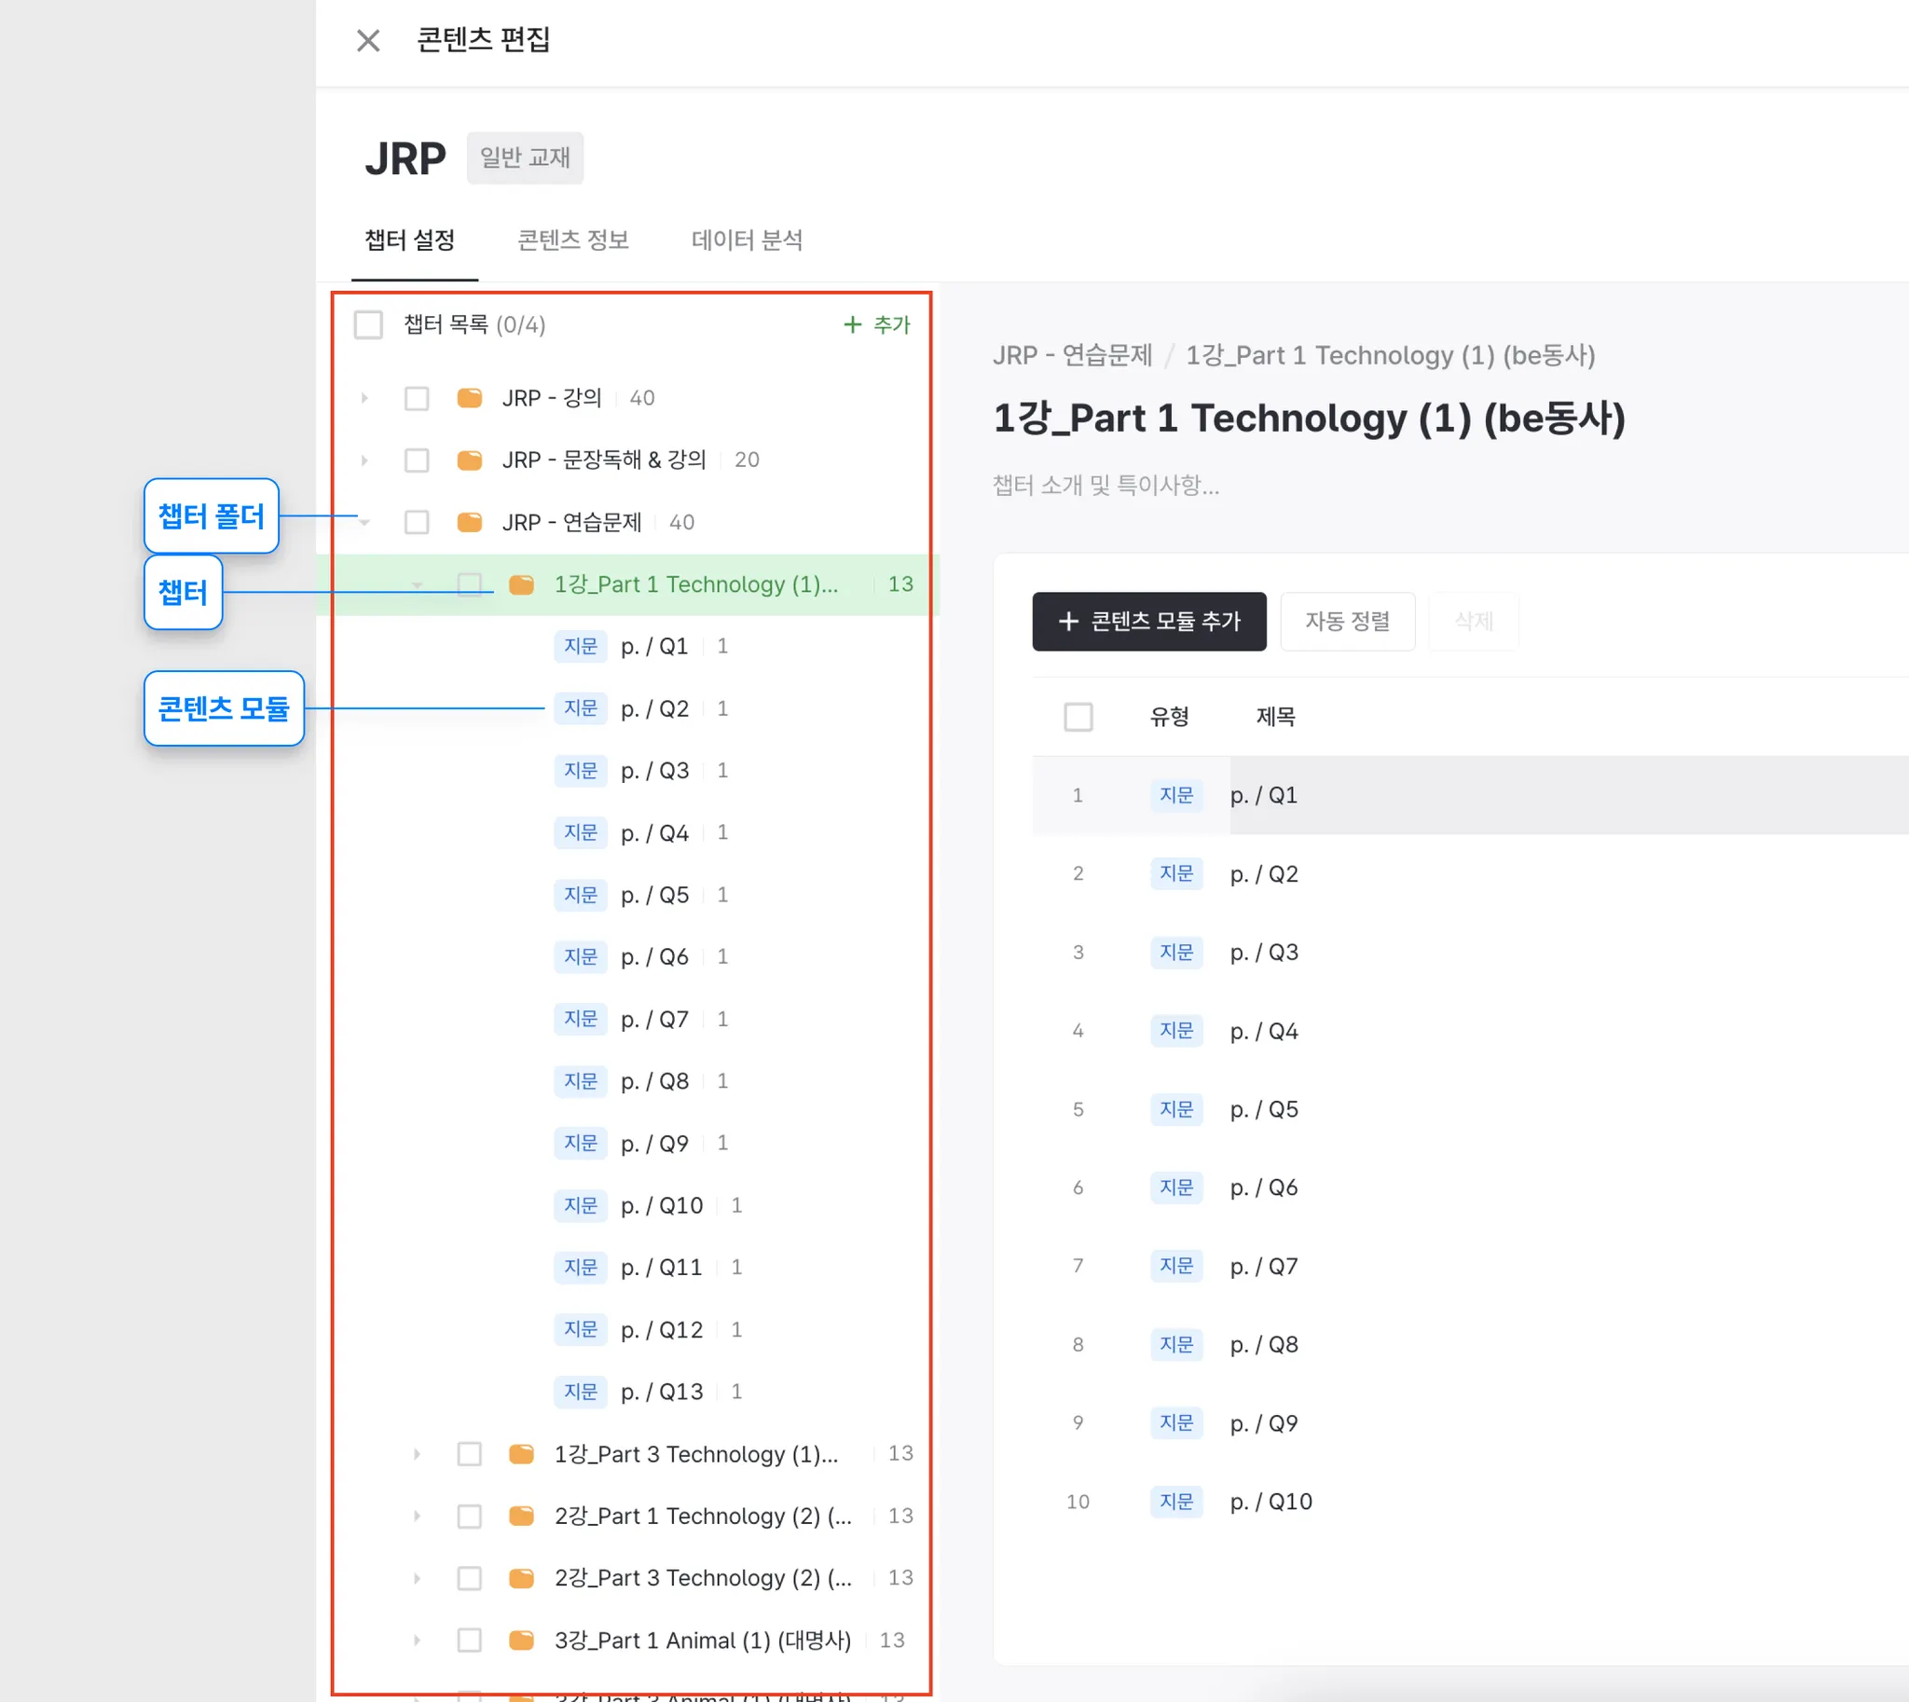This screenshot has width=1909, height=1702.
Task: Click folder icon of JRP - 문장독해 & 강의
Action: coord(469,460)
